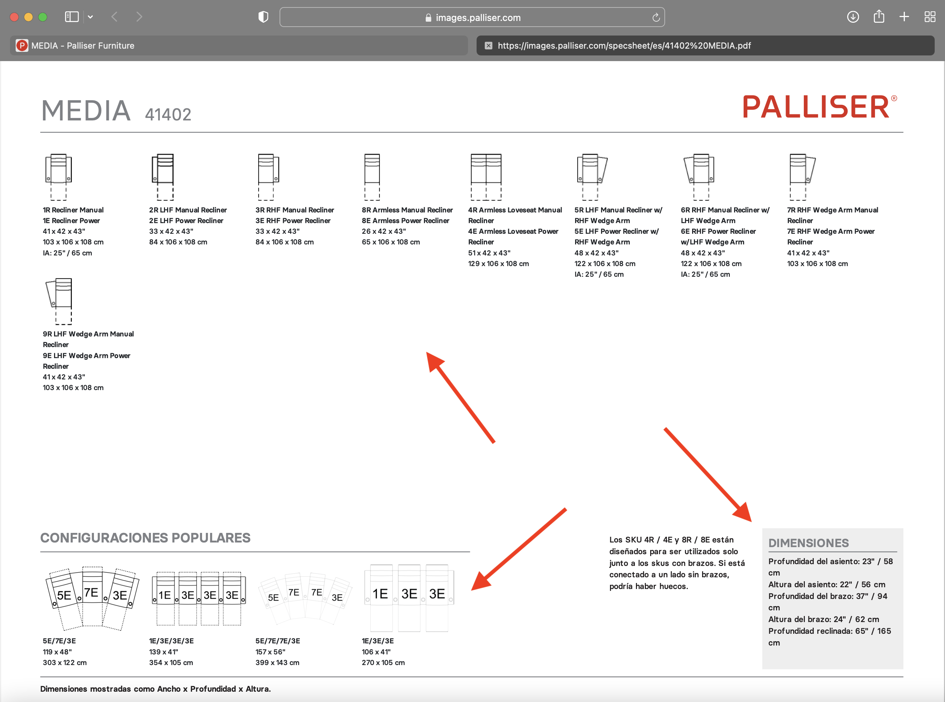Click the yellow minimize window button
This screenshot has height=702, width=945.
(28, 17)
